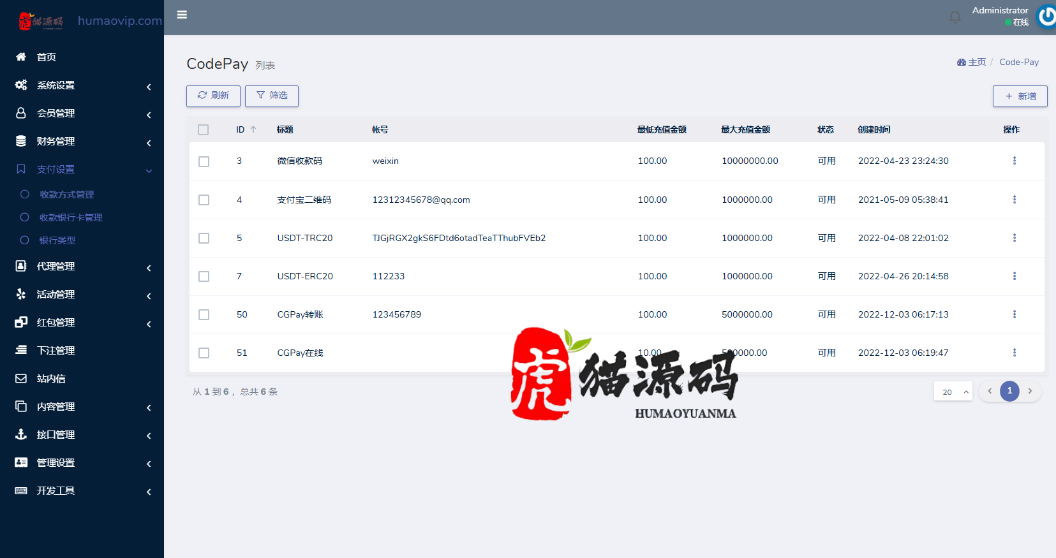Collapse the 支付设置 chevron
Screen dimensions: 1056x558
click(149, 171)
